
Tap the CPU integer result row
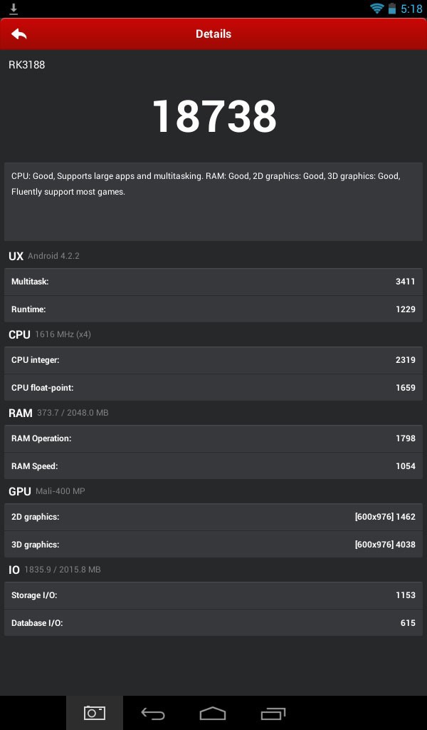[x=213, y=360]
